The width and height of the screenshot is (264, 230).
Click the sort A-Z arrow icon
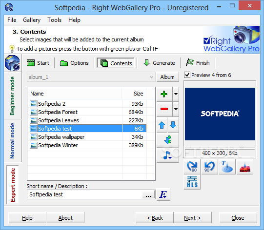click(x=168, y=140)
